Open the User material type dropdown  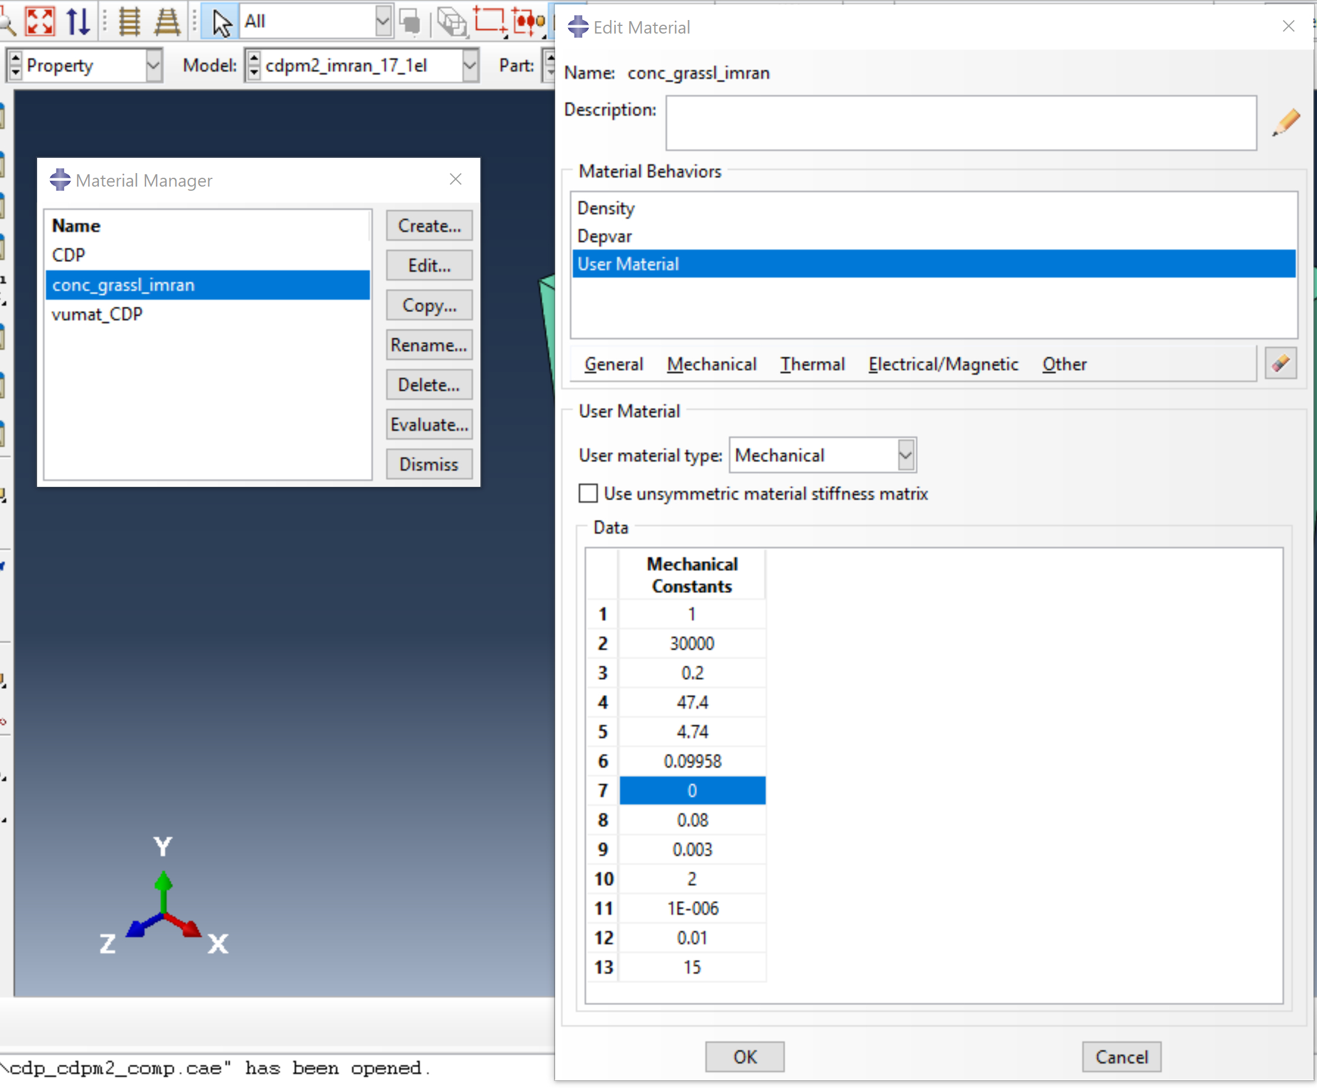pos(905,456)
